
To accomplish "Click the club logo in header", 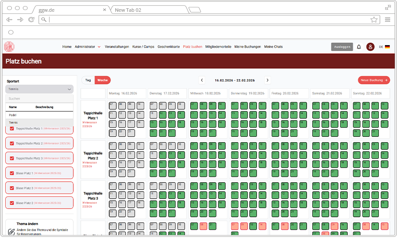I will pyautogui.click(x=9, y=47).
